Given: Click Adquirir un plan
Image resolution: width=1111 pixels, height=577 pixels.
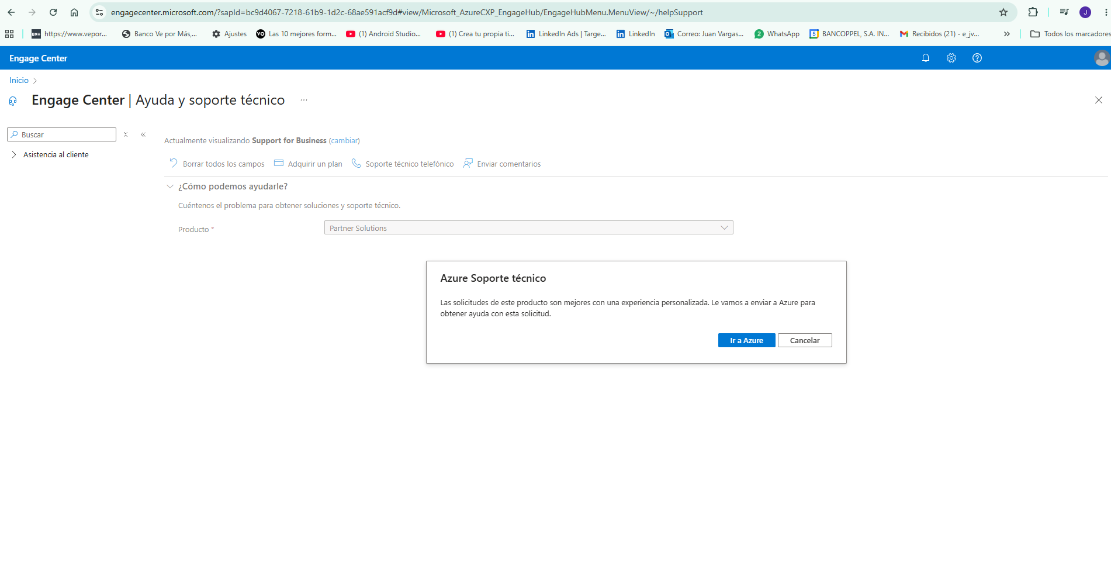Looking at the screenshot, I should point(308,164).
